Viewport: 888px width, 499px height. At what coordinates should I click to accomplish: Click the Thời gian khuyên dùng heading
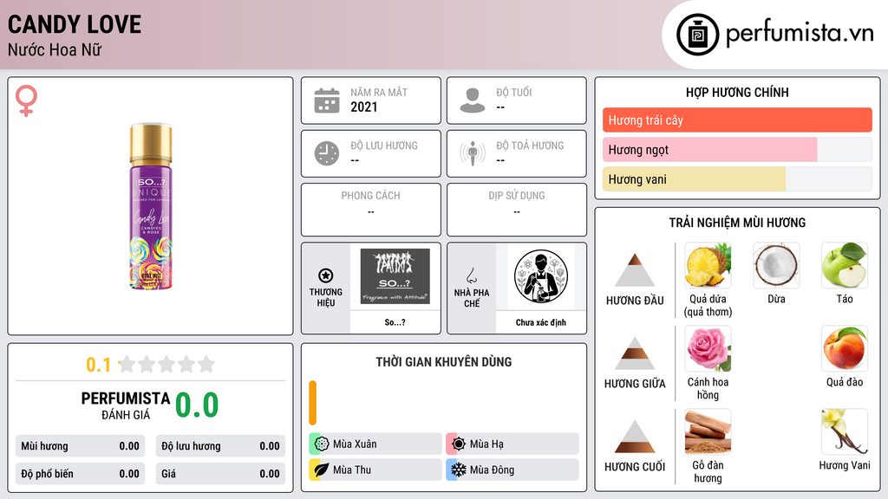[444, 362]
